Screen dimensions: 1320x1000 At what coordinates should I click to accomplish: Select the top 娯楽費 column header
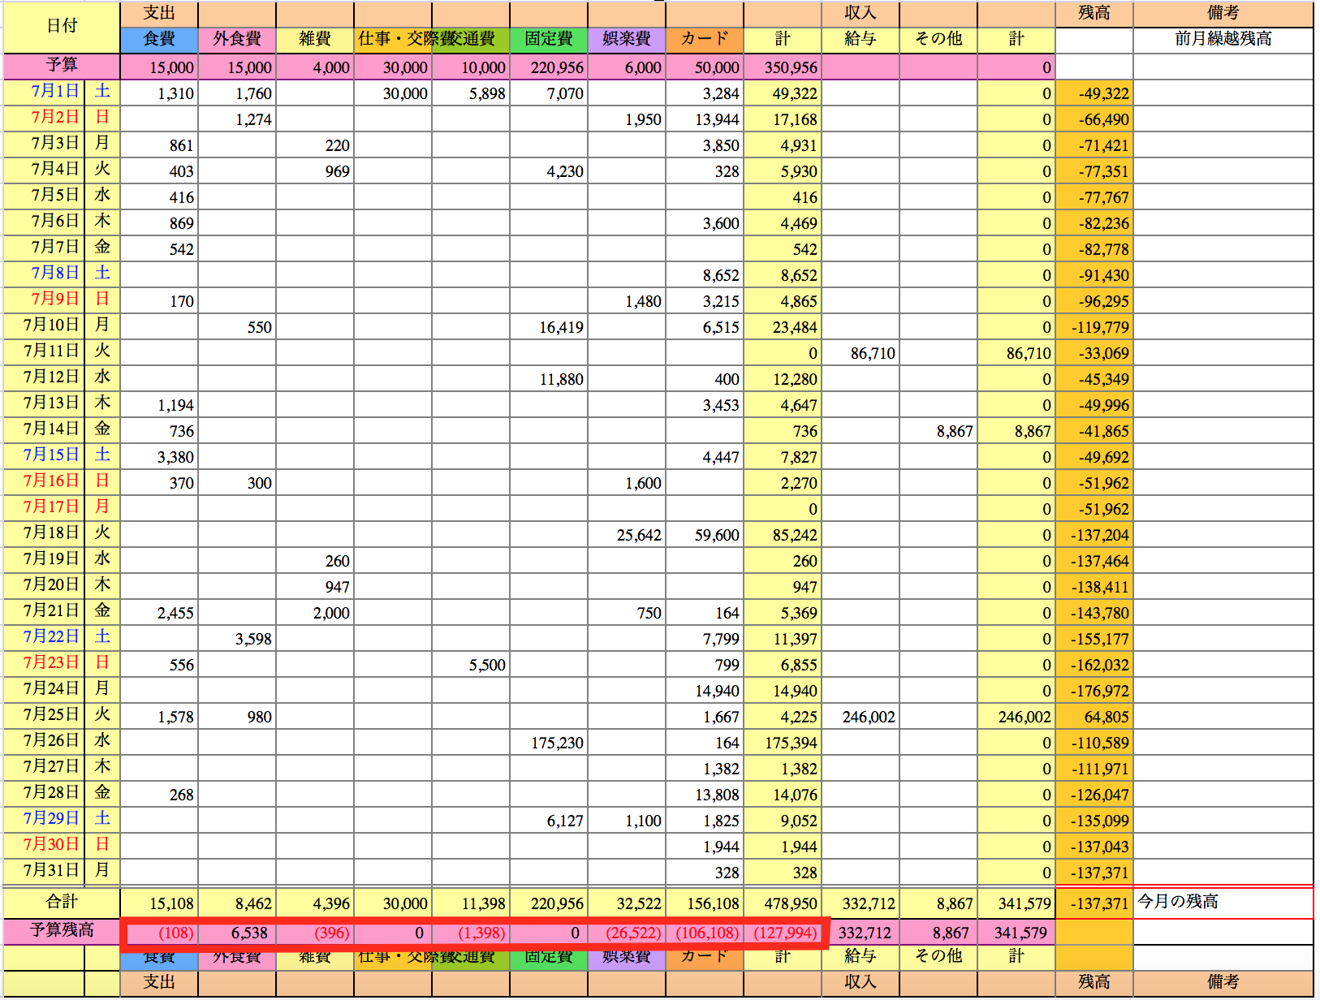click(627, 40)
